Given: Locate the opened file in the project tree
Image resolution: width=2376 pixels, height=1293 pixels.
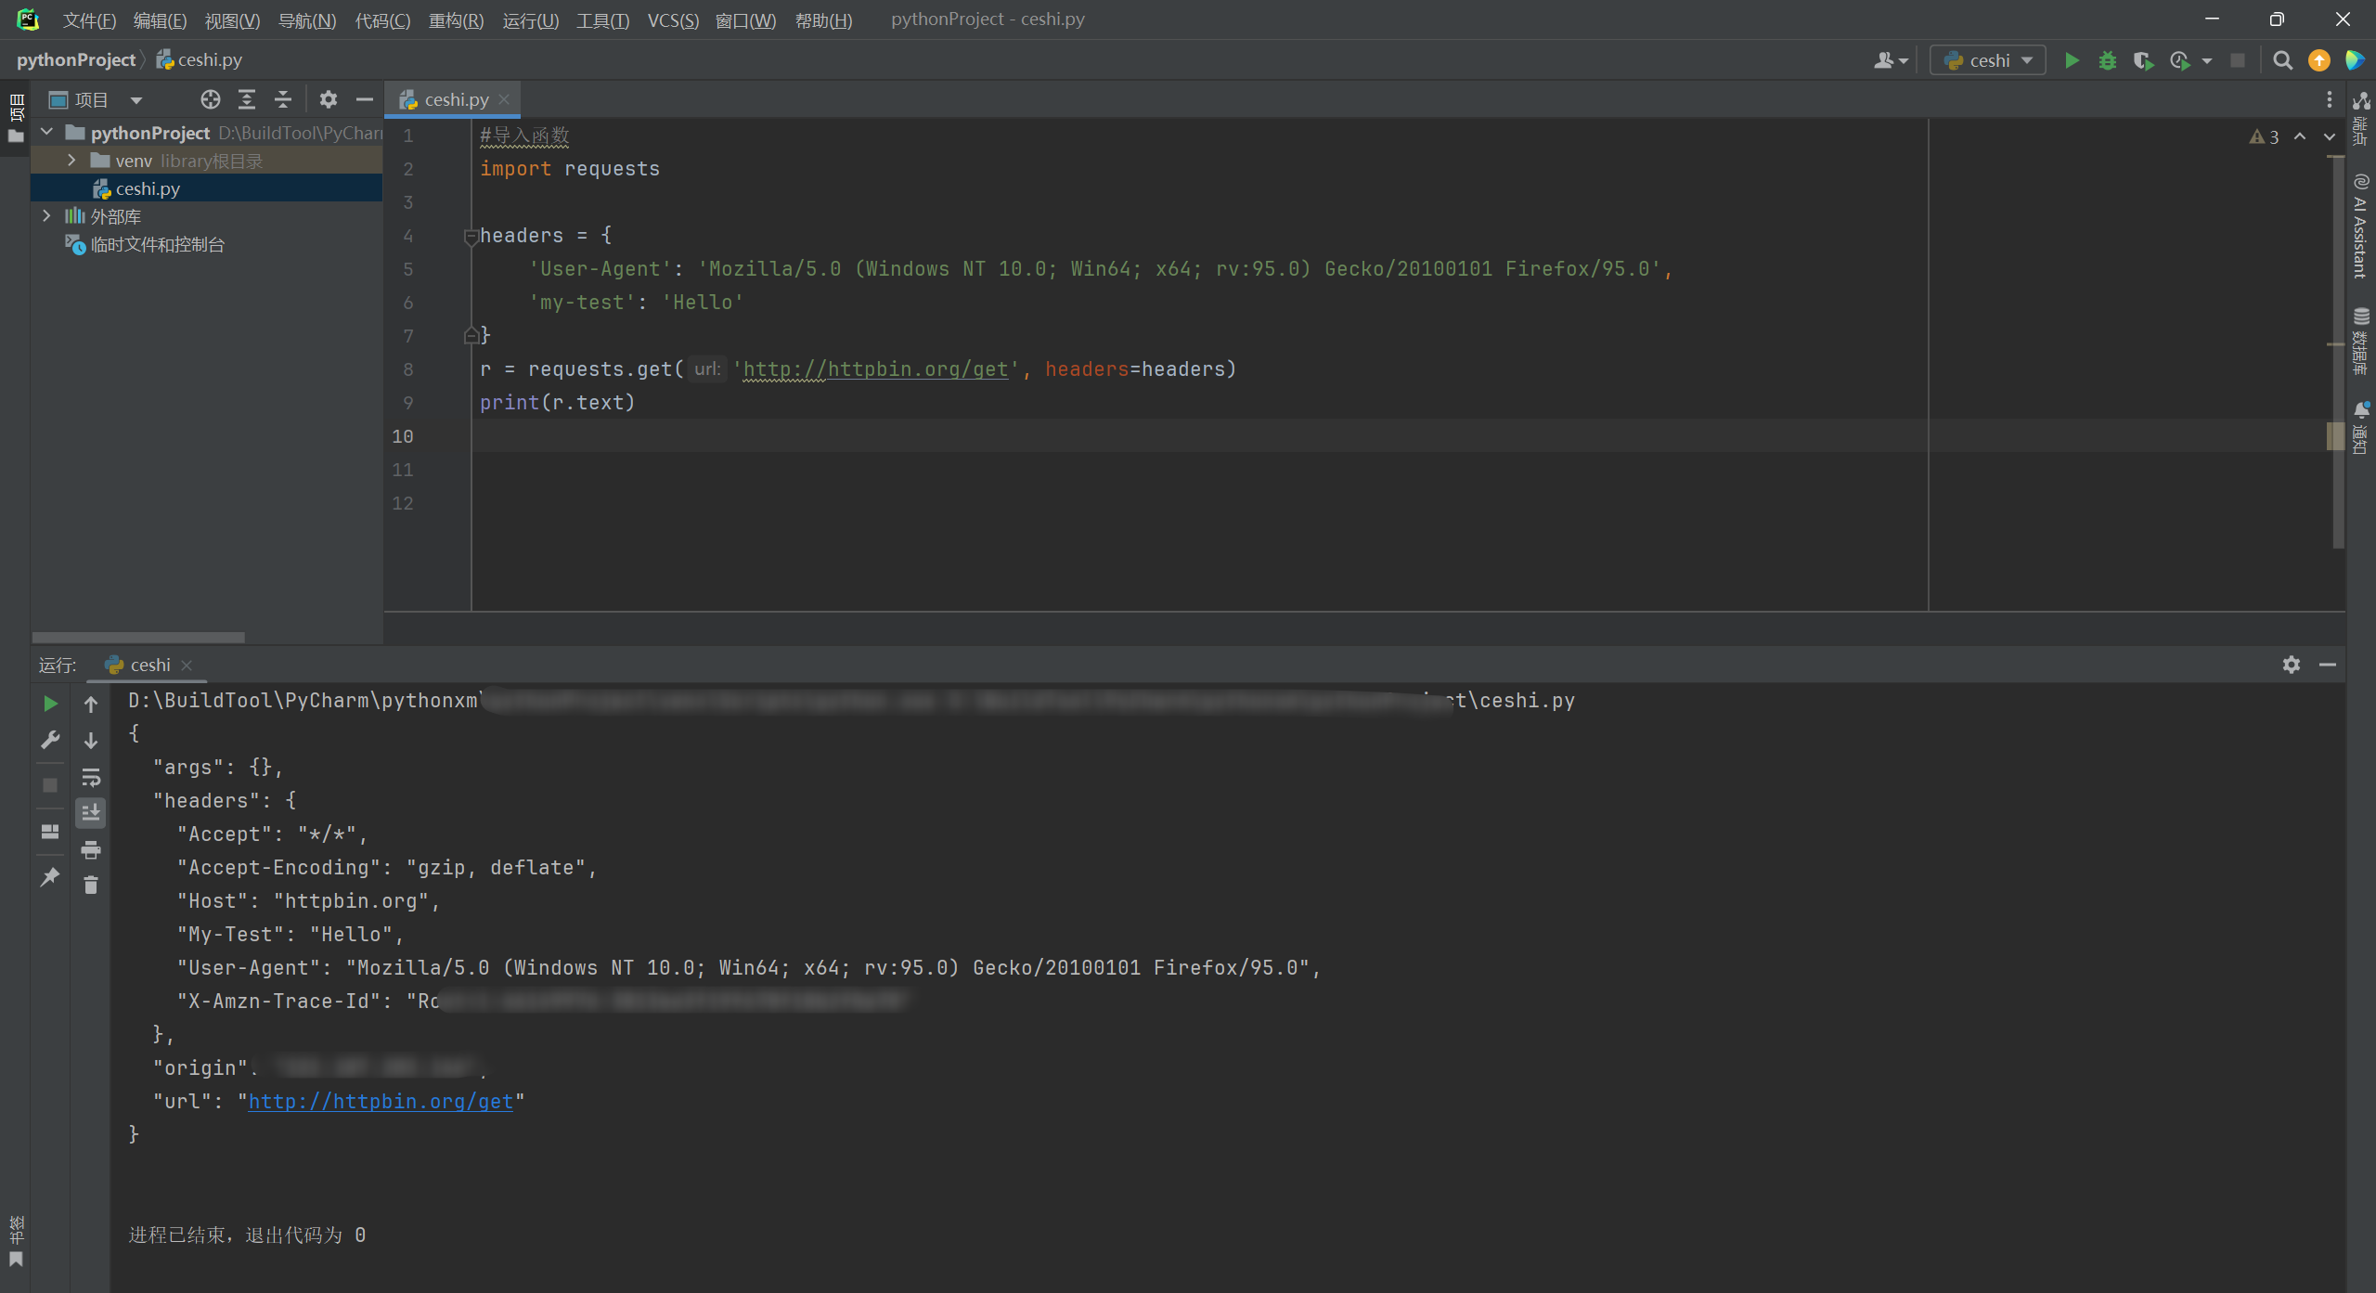Looking at the screenshot, I should coord(211,99).
